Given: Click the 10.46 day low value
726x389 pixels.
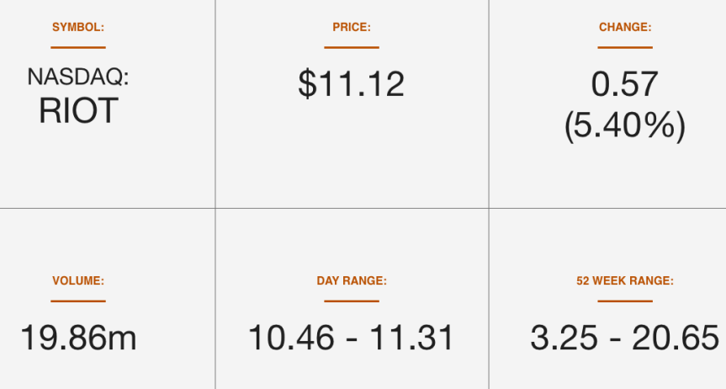Looking at the screenshot, I should [x=291, y=338].
